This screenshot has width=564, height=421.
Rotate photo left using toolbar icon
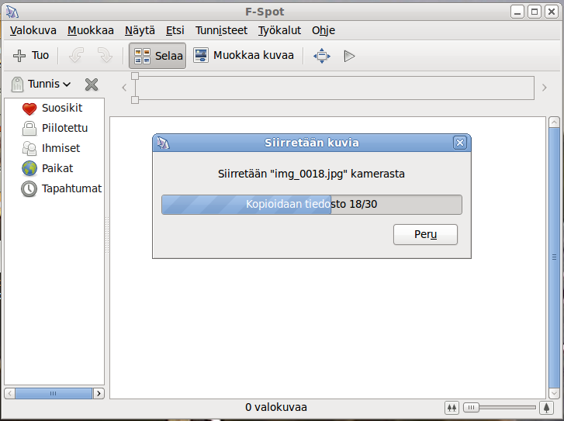pyautogui.click(x=76, y=56)
